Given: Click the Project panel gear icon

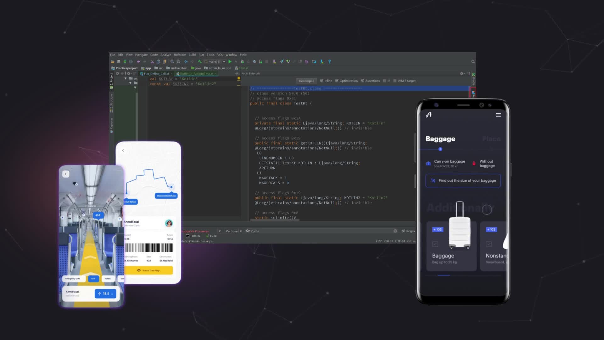Looking at the screenshot, I should tap(129, 73).
